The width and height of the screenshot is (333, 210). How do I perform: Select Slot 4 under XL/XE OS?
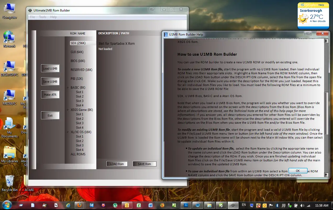click(80, 150)
